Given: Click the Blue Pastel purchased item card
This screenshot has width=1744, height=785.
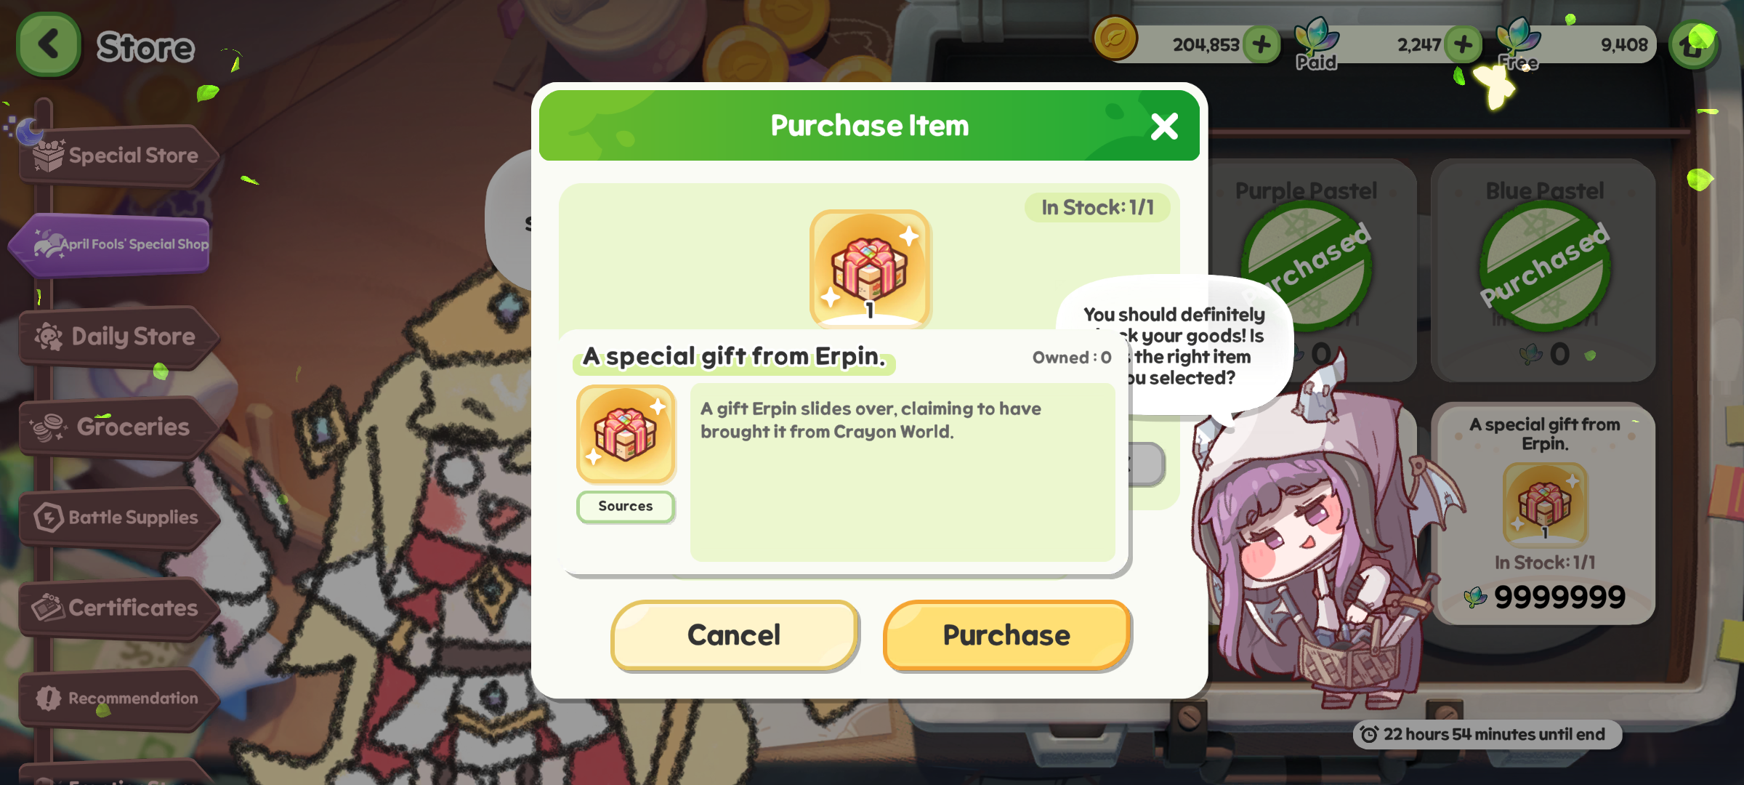Looking at the screenshot, I should click(1543, 270).
